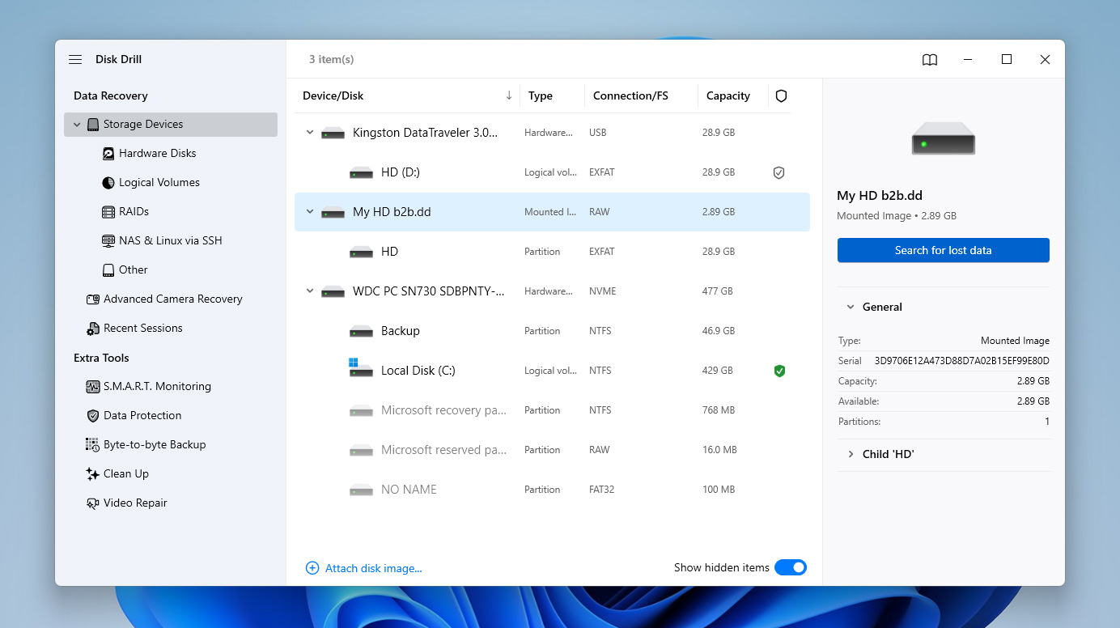Image resolution: width=1120 pixels, height=628 pixels.
Task: Click the plus icon for Attach disk image
Action: pyautogui.click(x=312, y=568)
